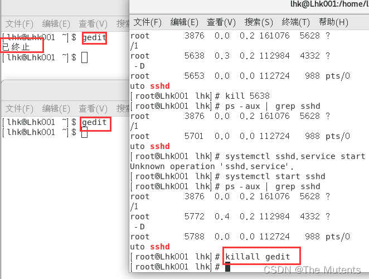
Task: Click 'gedit' command in top-left terminal
Action: 94,38
